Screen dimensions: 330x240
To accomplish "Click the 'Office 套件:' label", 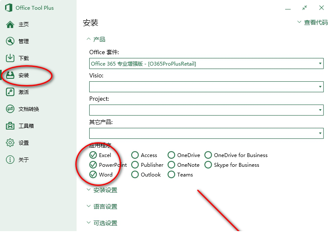I will coord(104,52).
